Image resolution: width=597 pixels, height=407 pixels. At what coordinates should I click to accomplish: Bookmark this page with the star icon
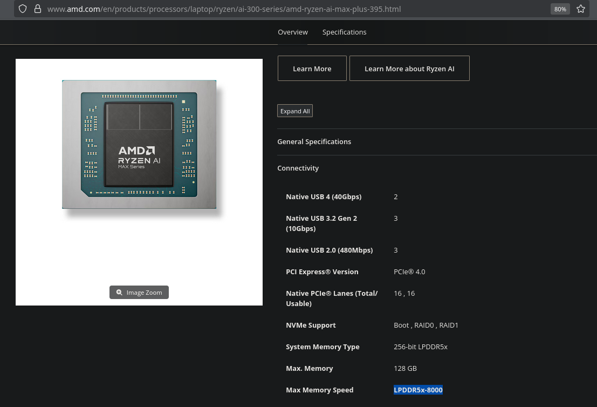click(x=581, y=9)
